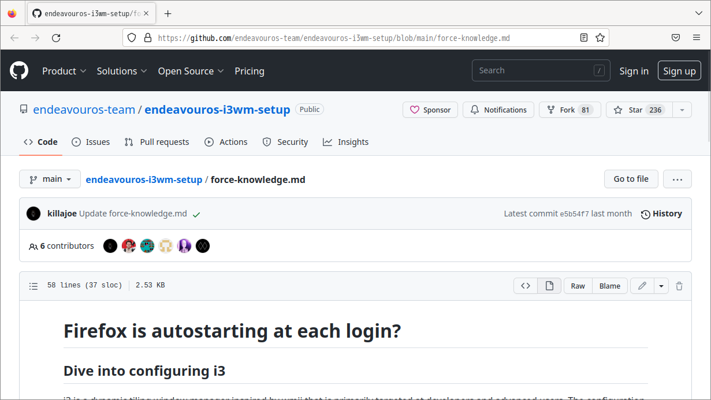Screen dimensions: 711x400
Task: Open the second contributor avatar
Action: pyautogui.click(x=129, y=246)
